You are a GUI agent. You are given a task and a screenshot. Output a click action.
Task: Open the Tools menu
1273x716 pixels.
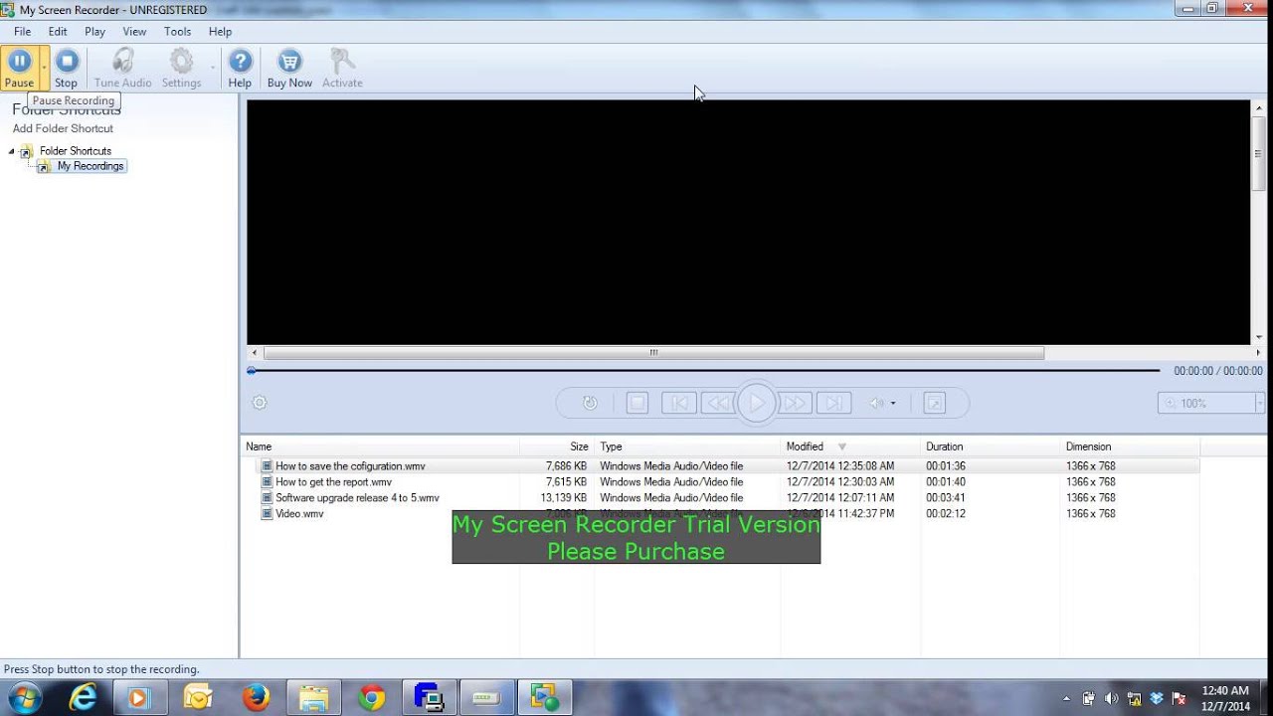[177, 32]
